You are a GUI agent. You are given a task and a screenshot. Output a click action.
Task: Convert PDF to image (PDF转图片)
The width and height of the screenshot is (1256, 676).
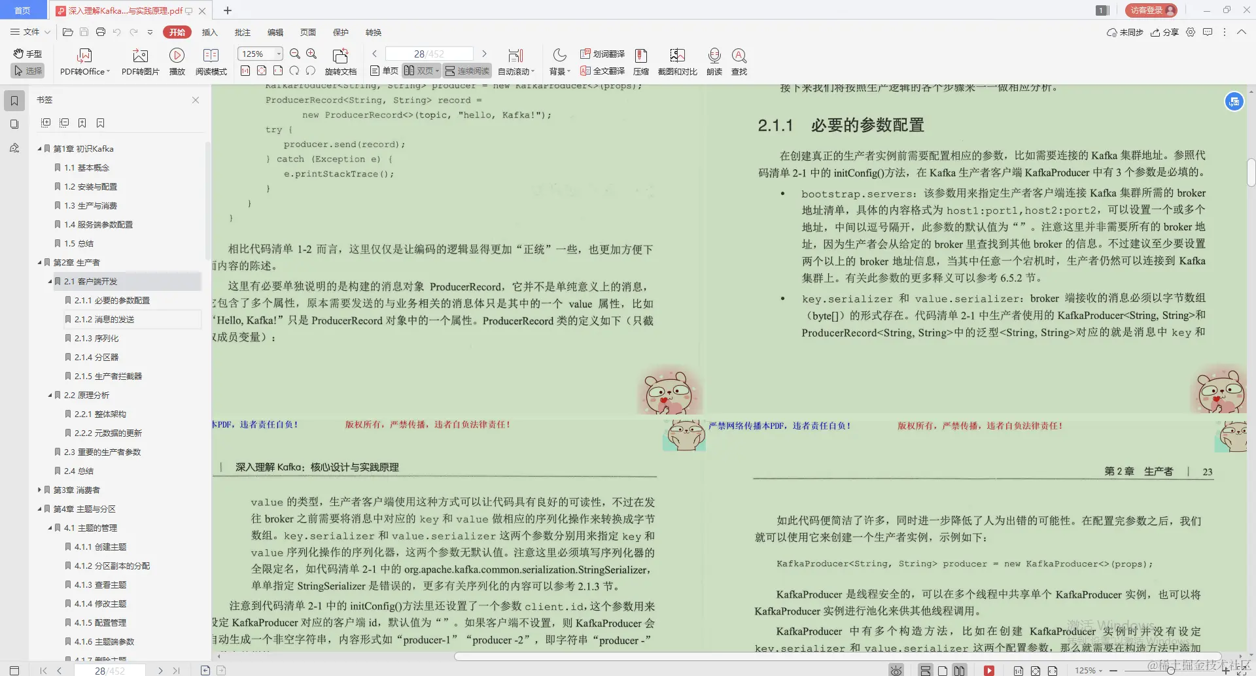(139, 61)
